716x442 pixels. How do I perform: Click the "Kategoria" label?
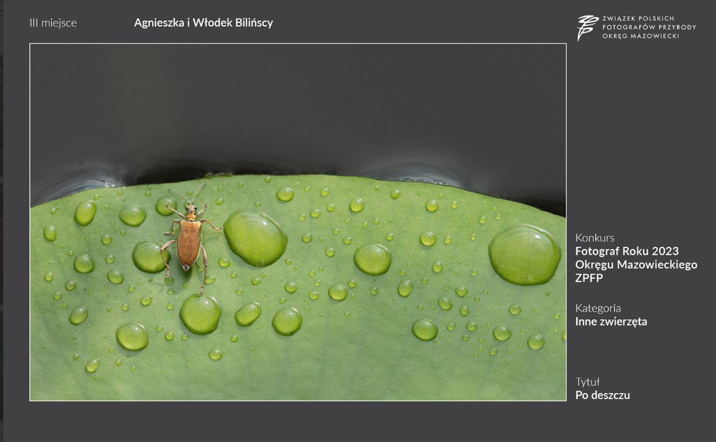pyautogui.click(x=598, y=308)
